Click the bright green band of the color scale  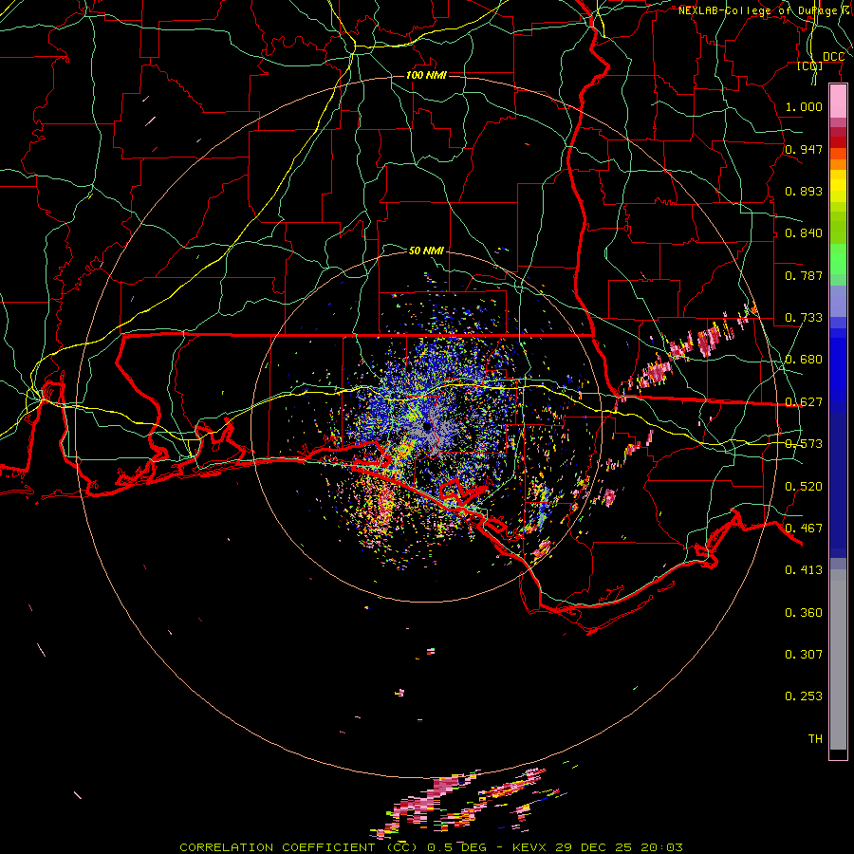(838, 259)
